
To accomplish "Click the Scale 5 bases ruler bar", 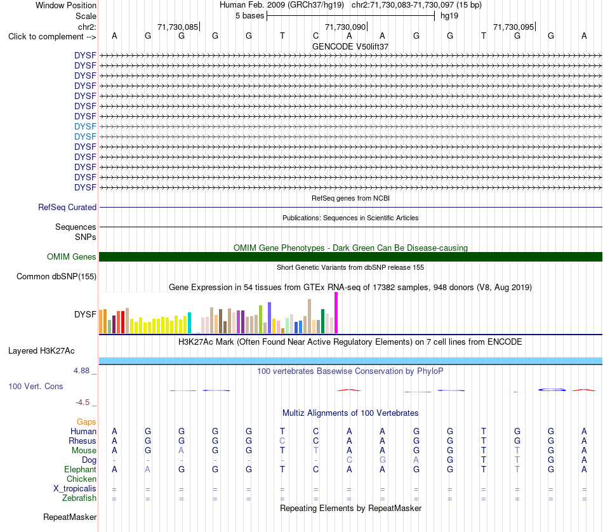I will click(x=351, y=16).
